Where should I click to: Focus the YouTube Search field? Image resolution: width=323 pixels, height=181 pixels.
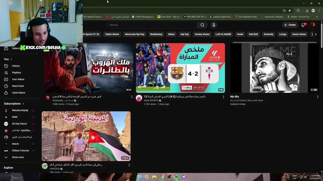(x=152, y=25)
